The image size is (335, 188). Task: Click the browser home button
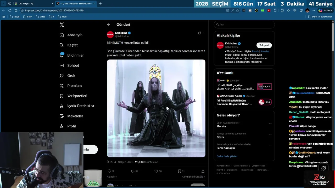16,10
